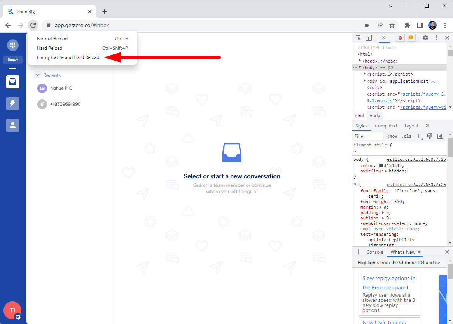Open jquery-3.4.1.min.js script link
Viewport: 453px width, 324px height.
pos(406,97)
